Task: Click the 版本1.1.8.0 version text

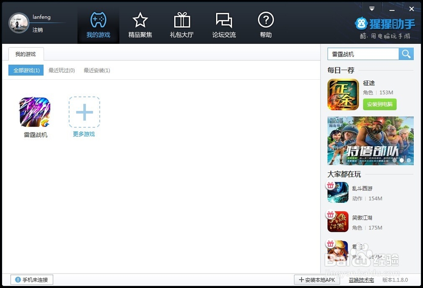Action: 395,280
